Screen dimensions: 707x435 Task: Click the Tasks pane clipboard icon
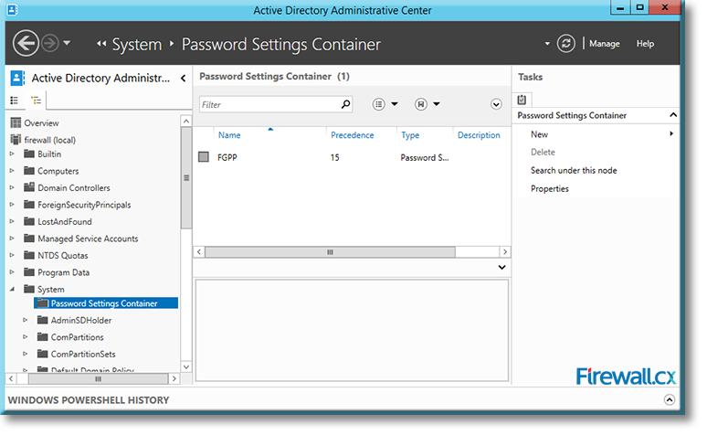522,100
